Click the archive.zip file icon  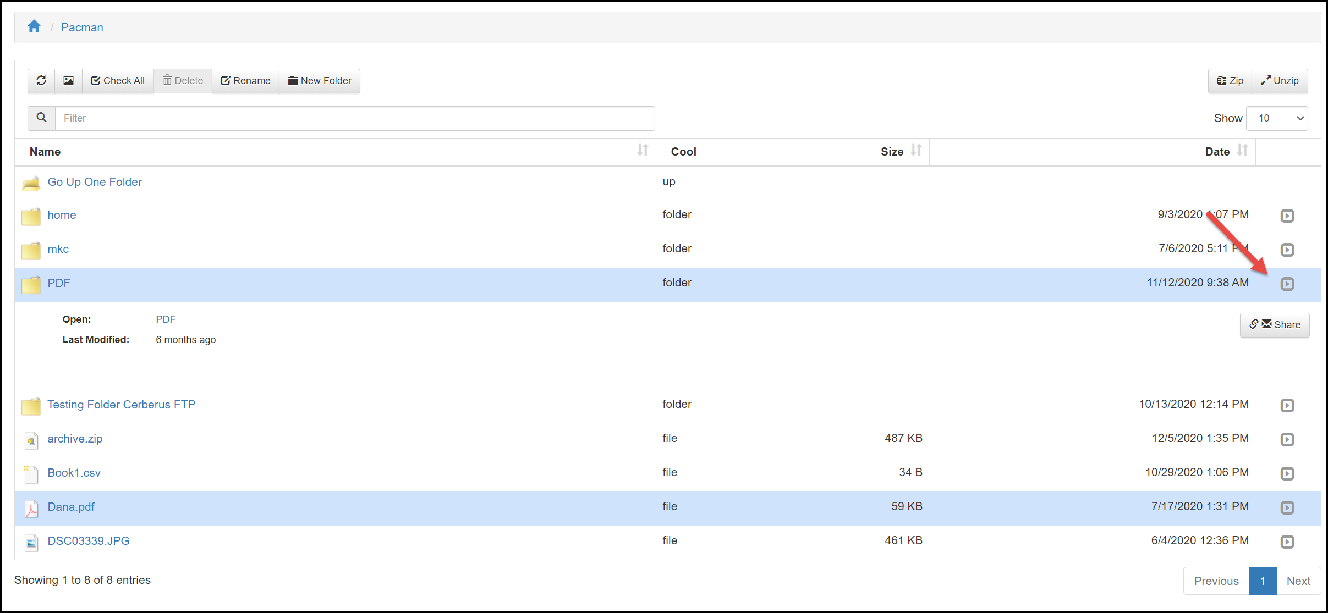pyautogui.click(x=31, y=440)
